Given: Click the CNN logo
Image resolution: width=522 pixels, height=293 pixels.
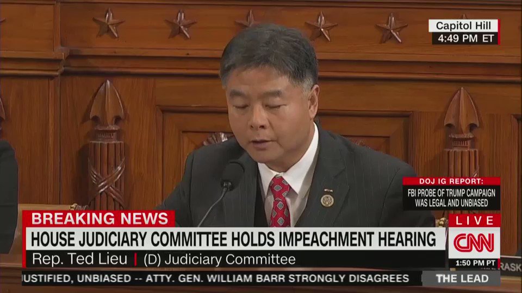Looking at the screenshot, I should pyautogui.click(x=474, y=243).
